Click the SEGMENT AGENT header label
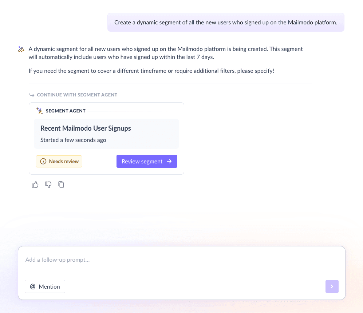 coord(65,111)
